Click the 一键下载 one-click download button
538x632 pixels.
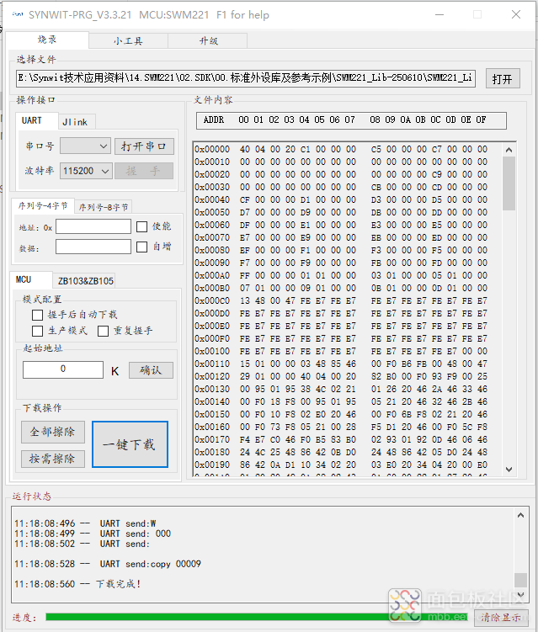click(130, 444)
